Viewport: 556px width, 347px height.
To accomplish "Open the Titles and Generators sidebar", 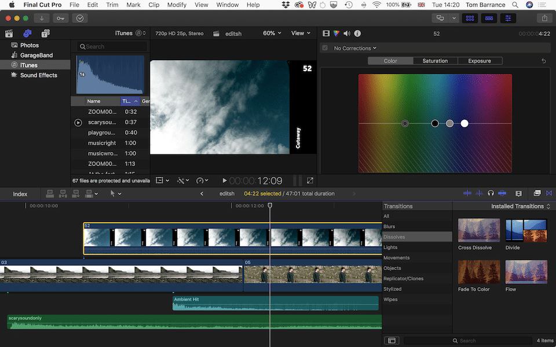I will coord(45,34).
